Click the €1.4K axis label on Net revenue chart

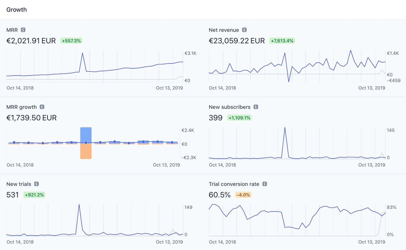393,53
